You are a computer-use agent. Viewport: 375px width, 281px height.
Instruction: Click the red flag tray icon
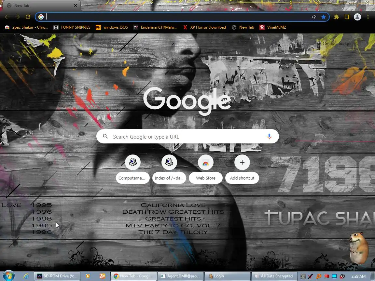[327, 276]
